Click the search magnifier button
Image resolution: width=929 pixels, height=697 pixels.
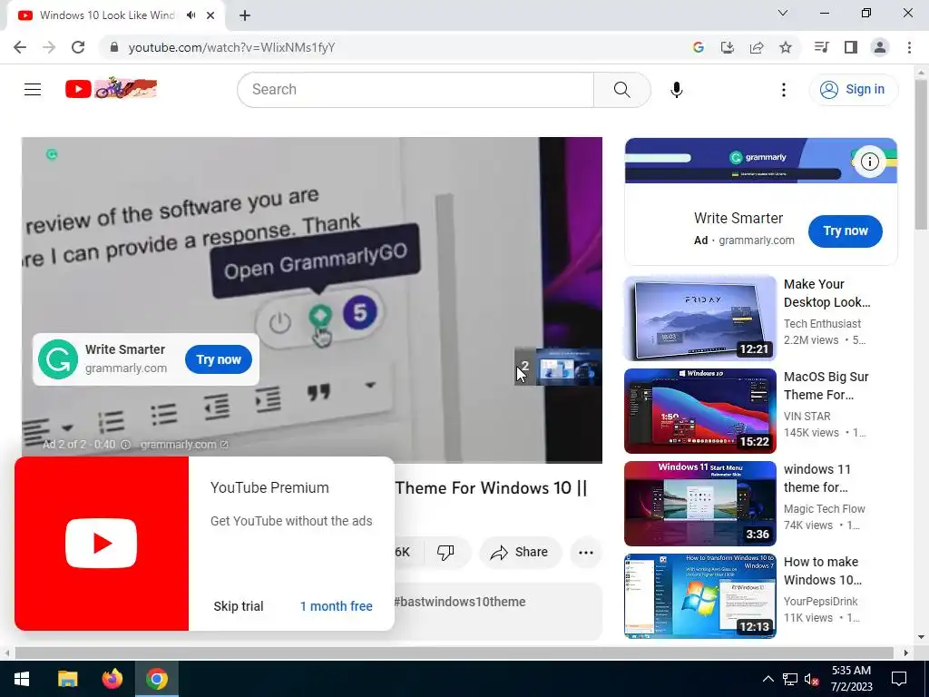(622, 90)
